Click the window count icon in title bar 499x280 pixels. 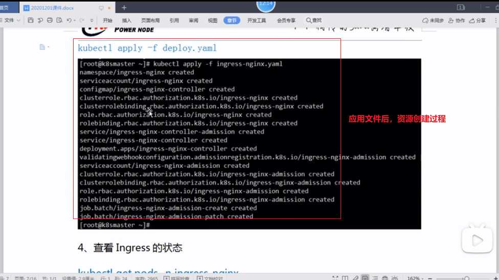tap(461, 7)
